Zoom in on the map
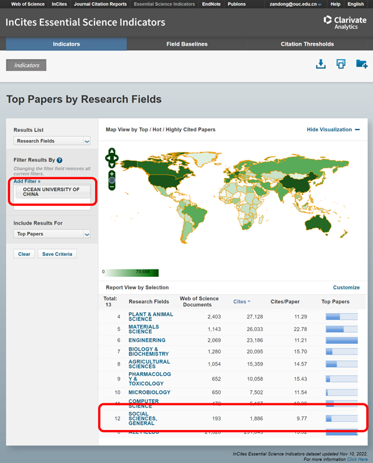The width and height of the screenshot is (373, 463). pos(112,174)
